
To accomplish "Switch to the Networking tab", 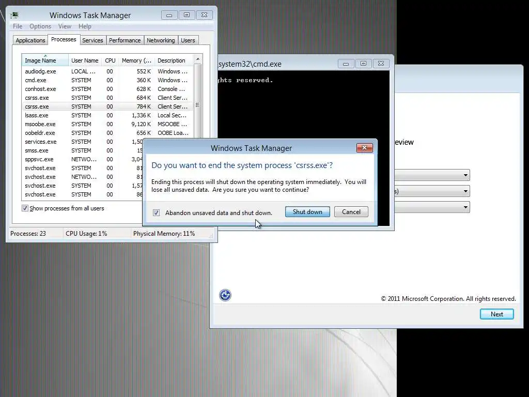I will (161, 40).
